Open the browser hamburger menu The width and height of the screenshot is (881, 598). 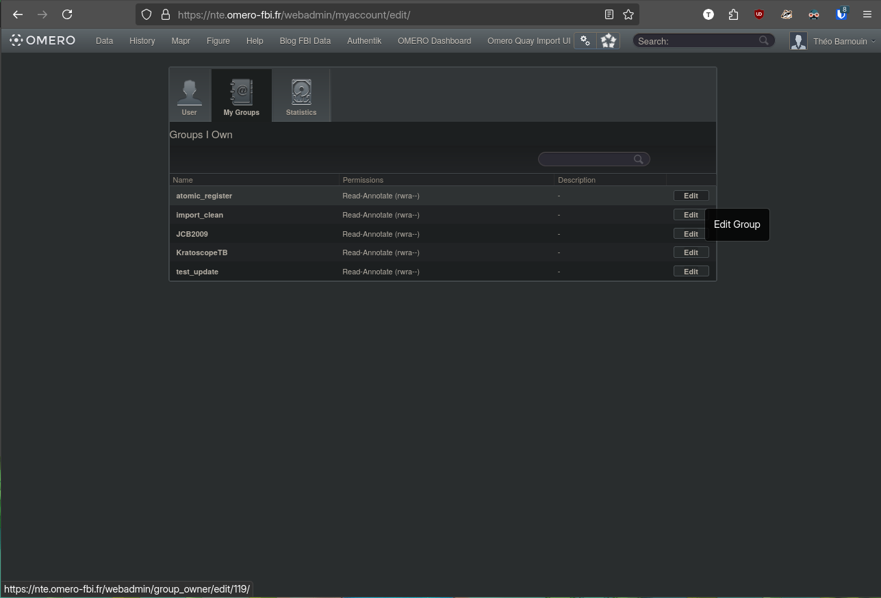point(867,14)
